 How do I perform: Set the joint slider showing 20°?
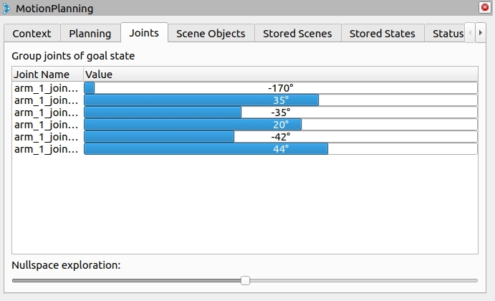click(x=281, y=125)
